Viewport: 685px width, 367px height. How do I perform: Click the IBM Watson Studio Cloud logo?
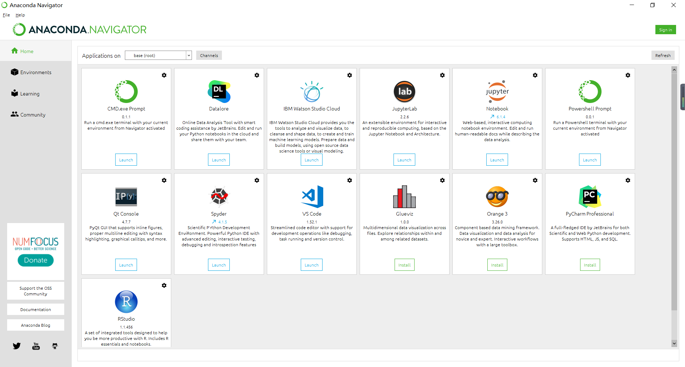pos(312,92)
